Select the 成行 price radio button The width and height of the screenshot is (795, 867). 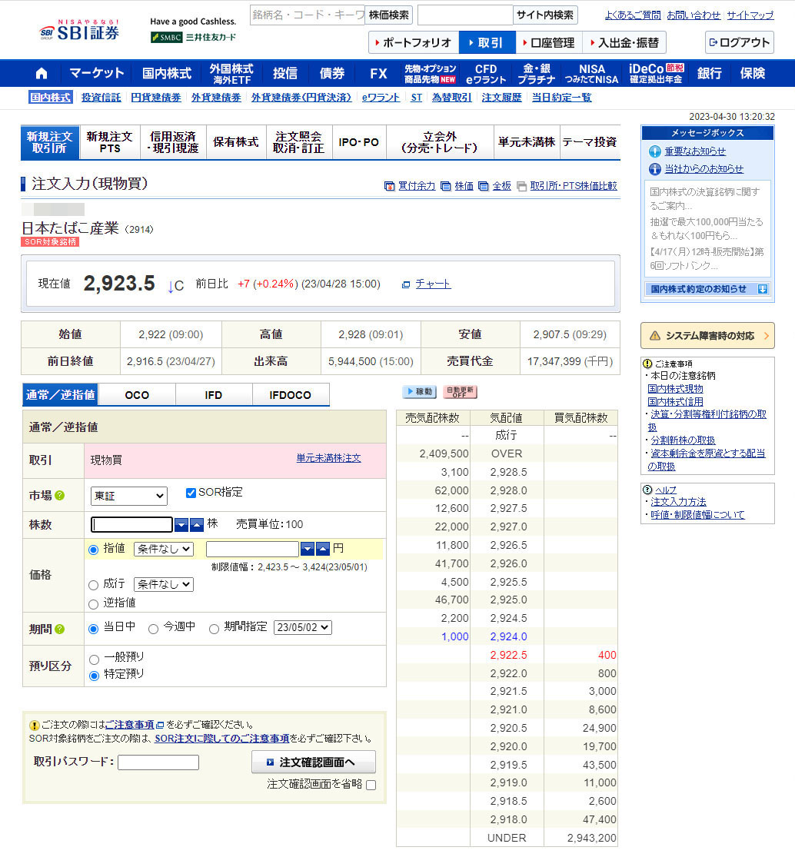(94, 585)
